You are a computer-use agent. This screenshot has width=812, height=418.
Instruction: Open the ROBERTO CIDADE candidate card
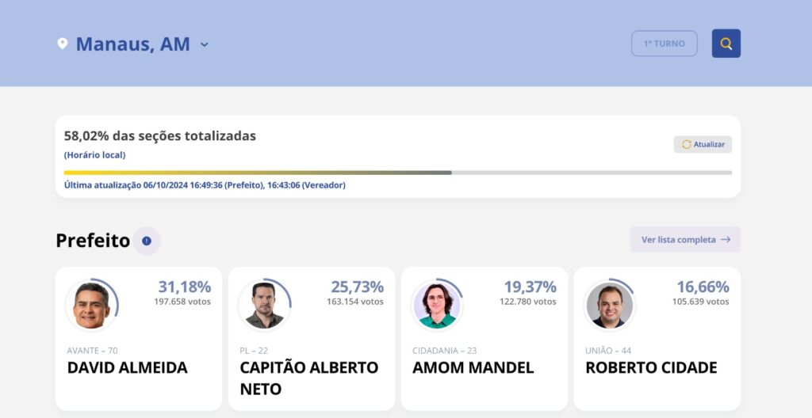[657, 338]
